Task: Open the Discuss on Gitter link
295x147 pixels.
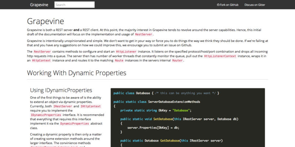Action: [254, 5]
